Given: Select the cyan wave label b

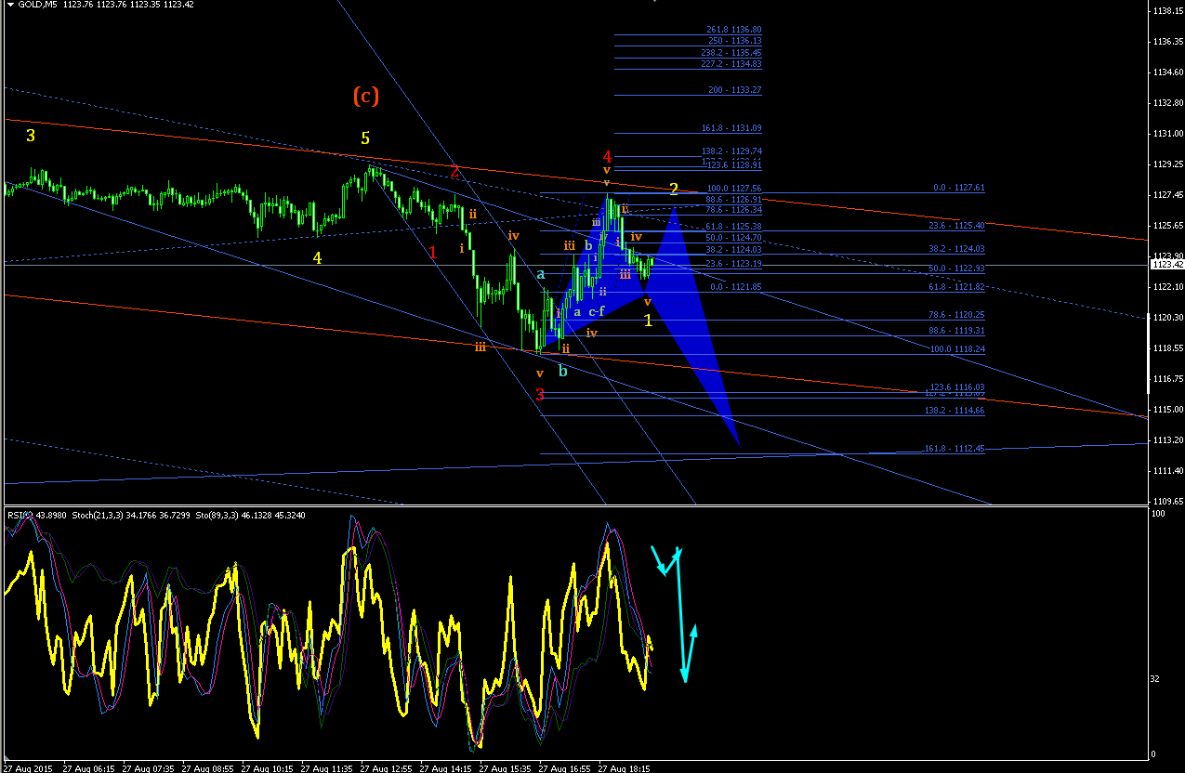Looking at the screenshot, I should (562, 371).
